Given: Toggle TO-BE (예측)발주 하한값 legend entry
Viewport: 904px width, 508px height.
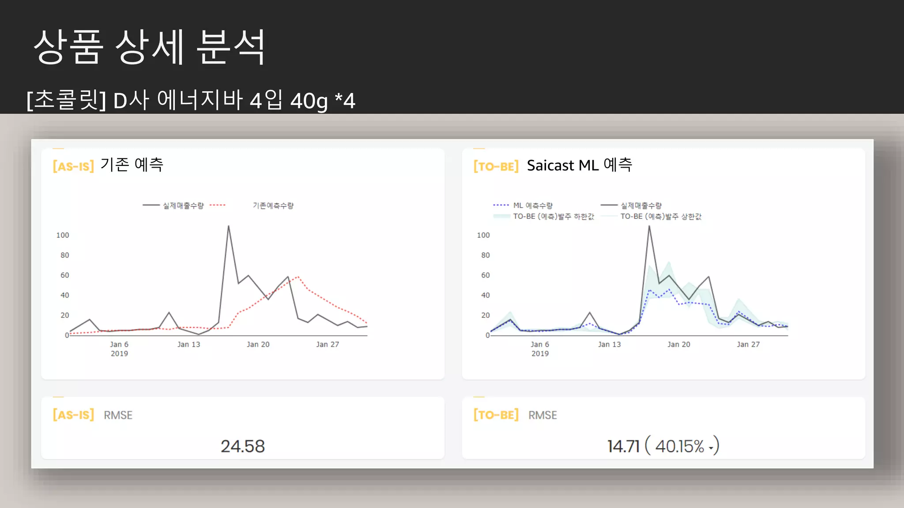Looking at the screenshot, I should point(543,217).
